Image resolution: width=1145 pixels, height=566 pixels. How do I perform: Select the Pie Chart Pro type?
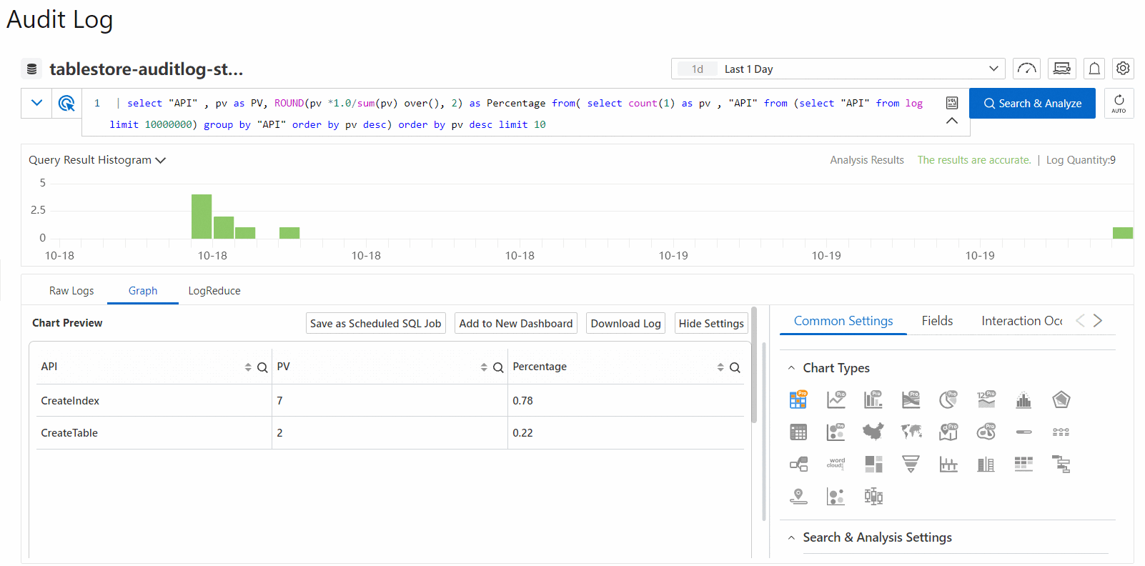[x=948, y=399]
